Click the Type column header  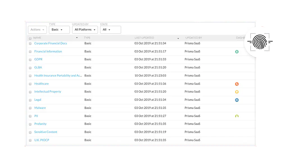87,38
